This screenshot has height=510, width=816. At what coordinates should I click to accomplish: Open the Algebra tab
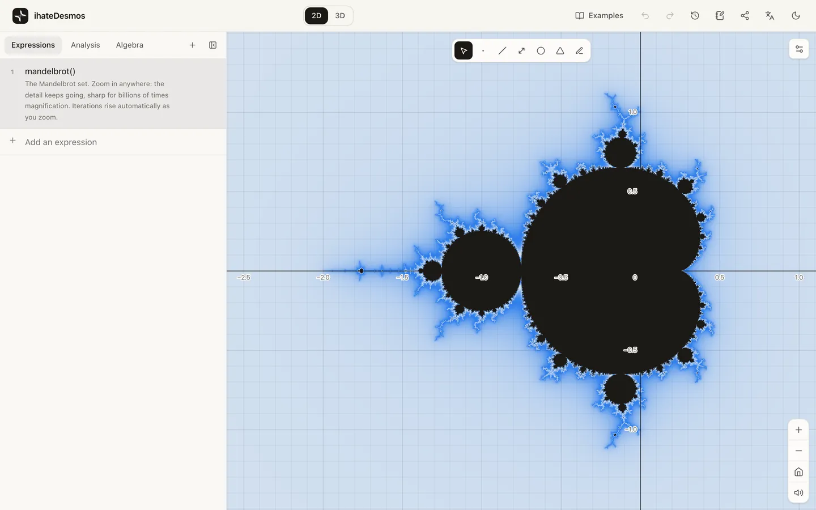coord(130,45)
